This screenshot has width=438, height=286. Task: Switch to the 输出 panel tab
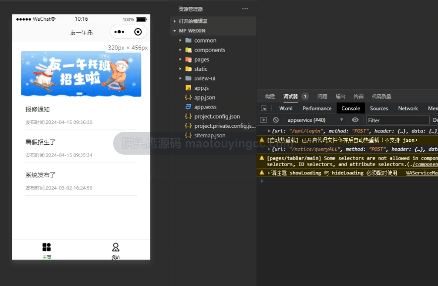pos(340,96)
